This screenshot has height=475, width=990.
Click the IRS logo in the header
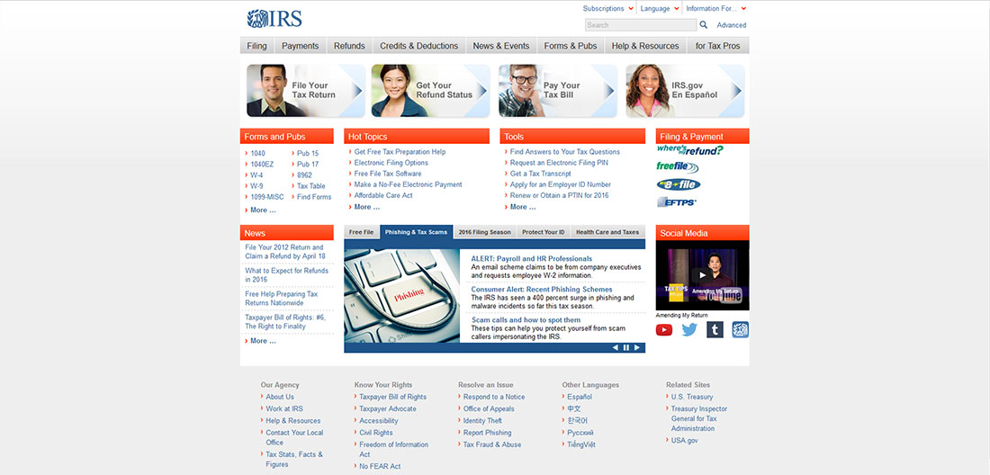274,19
